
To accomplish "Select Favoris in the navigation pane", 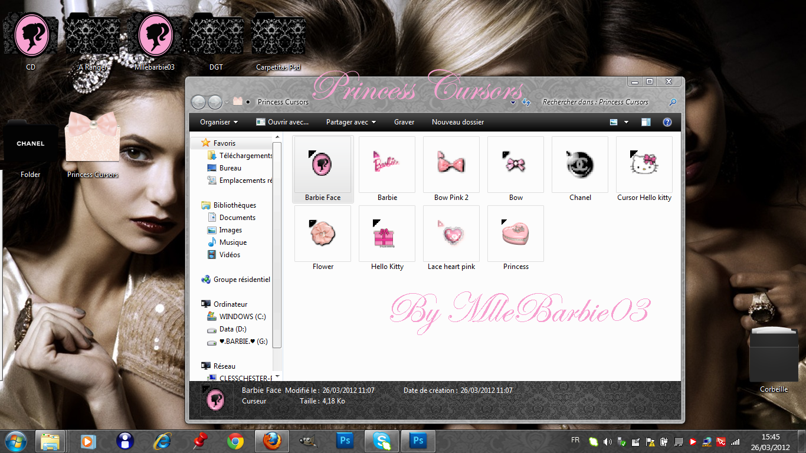I will (x=224, y=143).
